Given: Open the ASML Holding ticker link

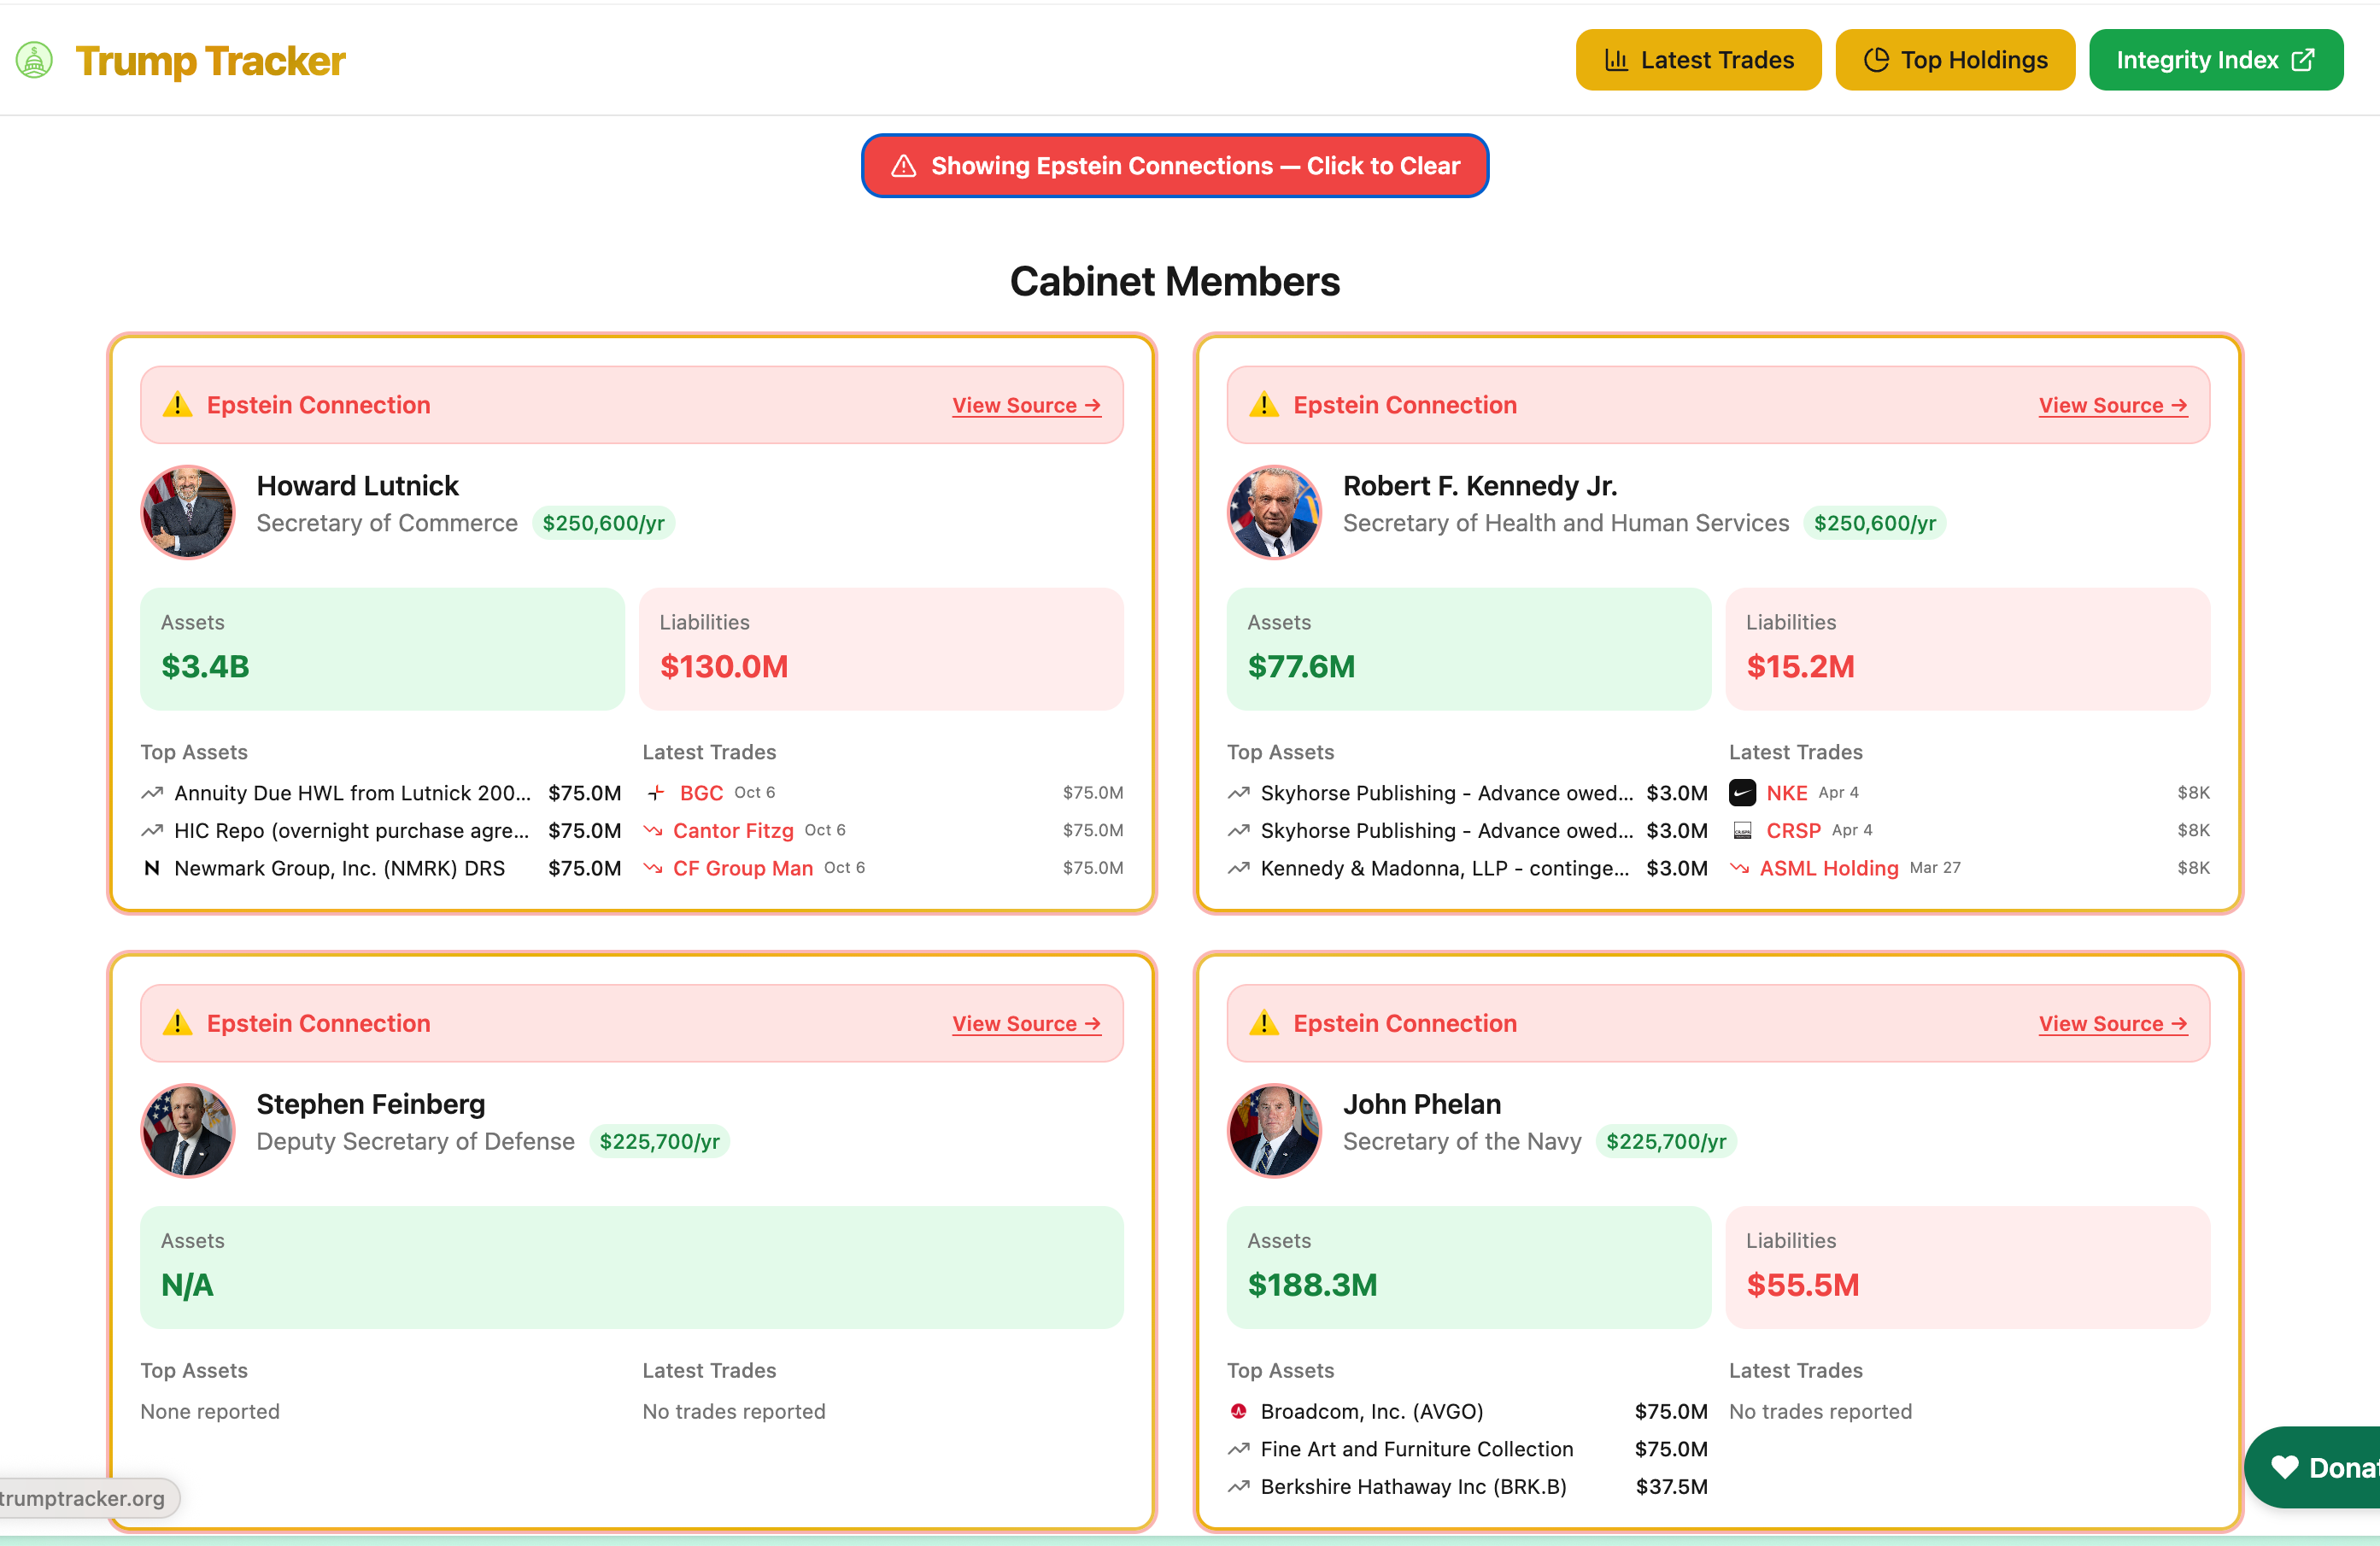Looking at the screenshot, I should tap(1829, 868).
